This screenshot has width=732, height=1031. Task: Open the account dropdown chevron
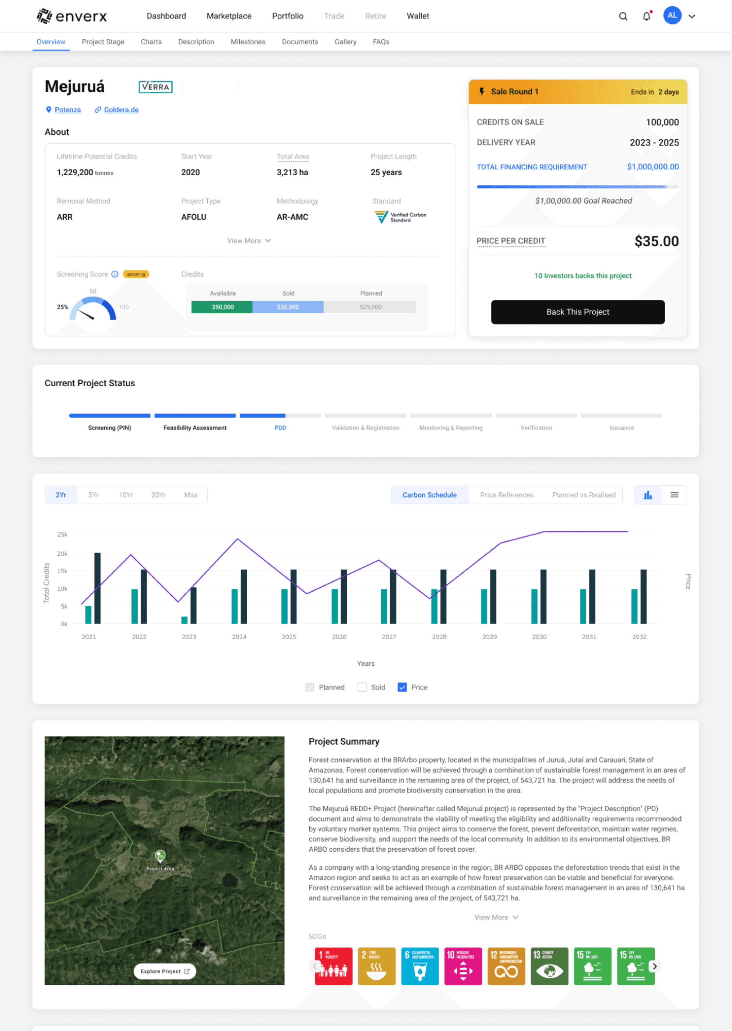point(692,16)
